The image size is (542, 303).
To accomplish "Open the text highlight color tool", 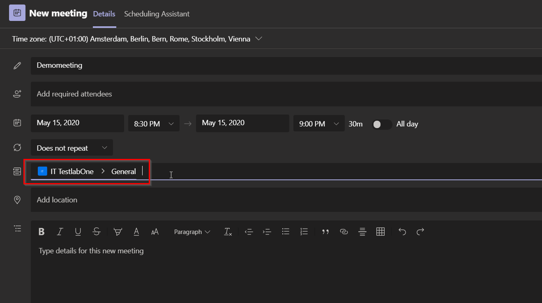I will coord(118,232).
